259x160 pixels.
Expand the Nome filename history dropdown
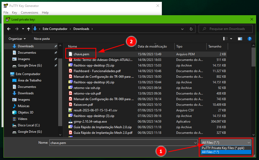click(195, 143)
